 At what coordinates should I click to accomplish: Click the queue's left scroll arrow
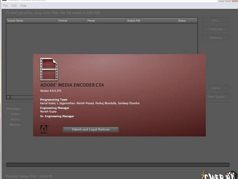point(8,97)
